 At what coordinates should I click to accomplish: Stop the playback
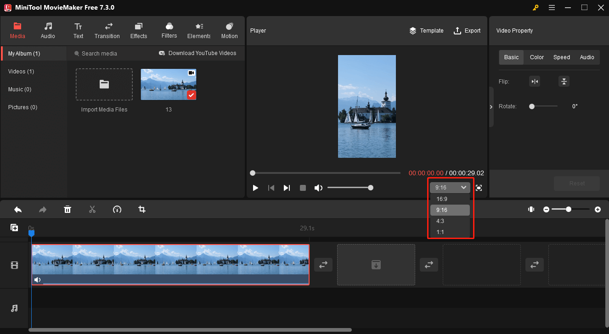303,188
